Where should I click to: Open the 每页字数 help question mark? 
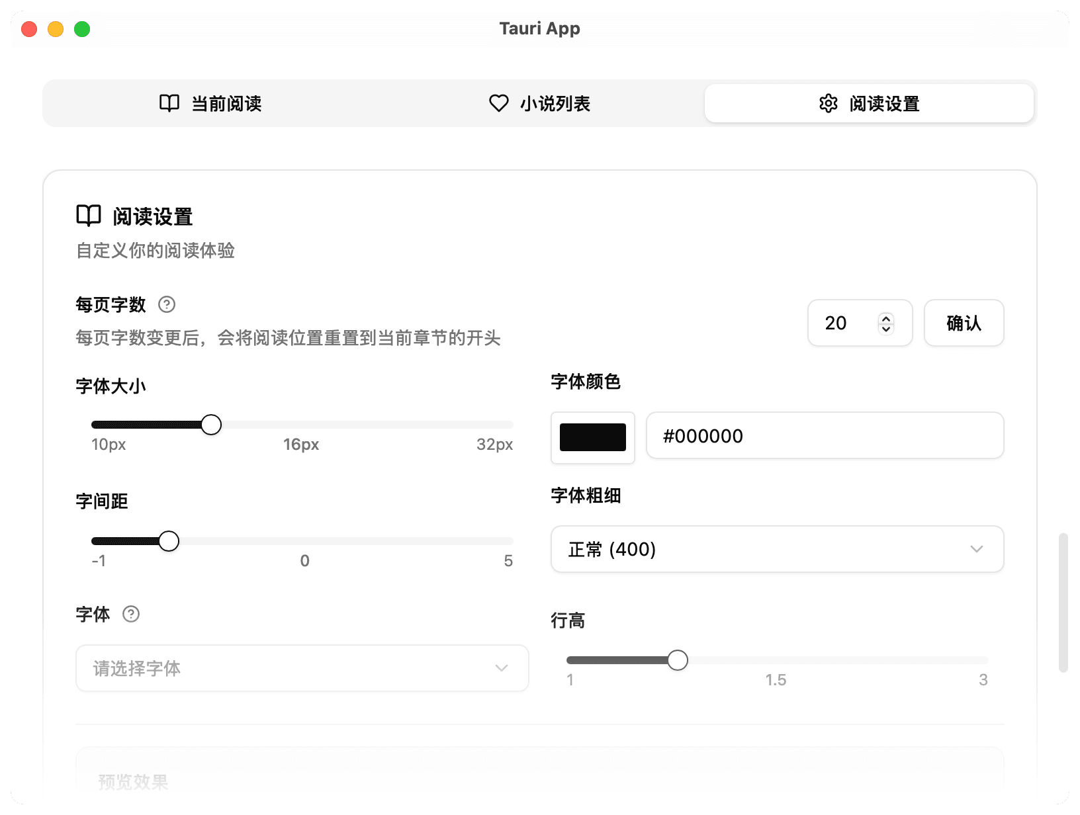pyautogui.click(x=167, y=305)
